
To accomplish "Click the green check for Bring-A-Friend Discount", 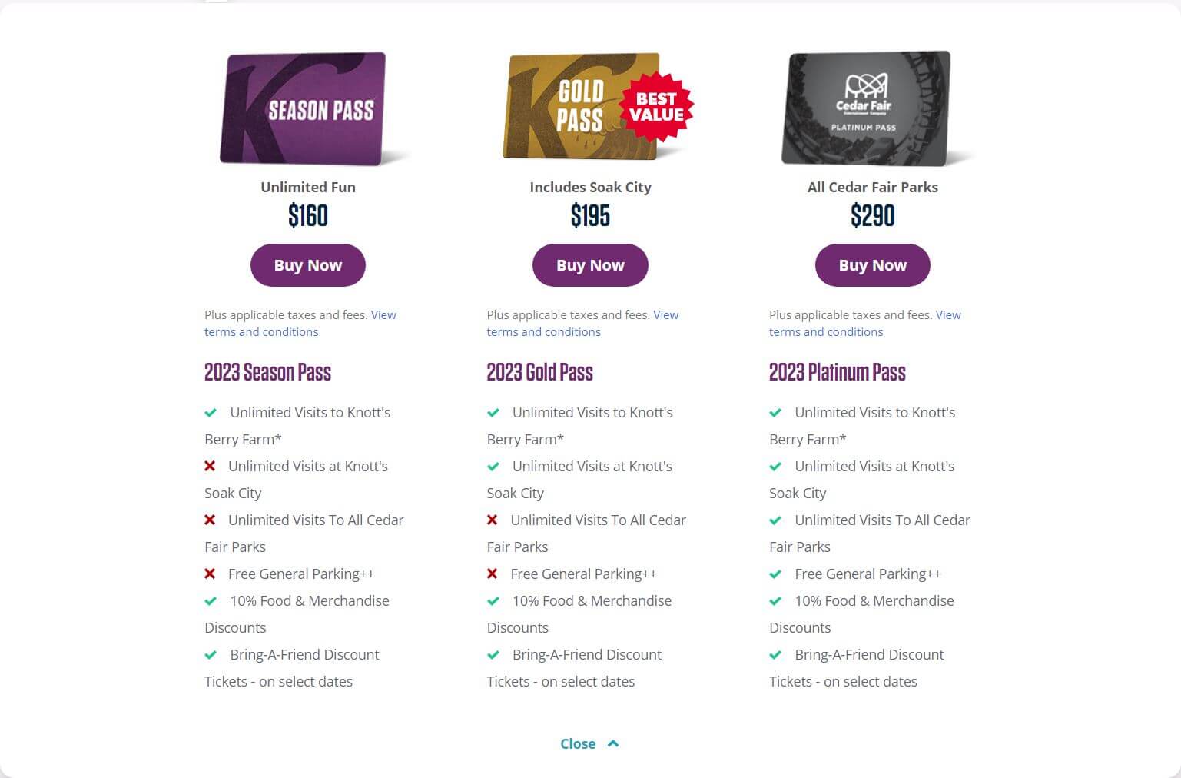I will coord(211,655).
